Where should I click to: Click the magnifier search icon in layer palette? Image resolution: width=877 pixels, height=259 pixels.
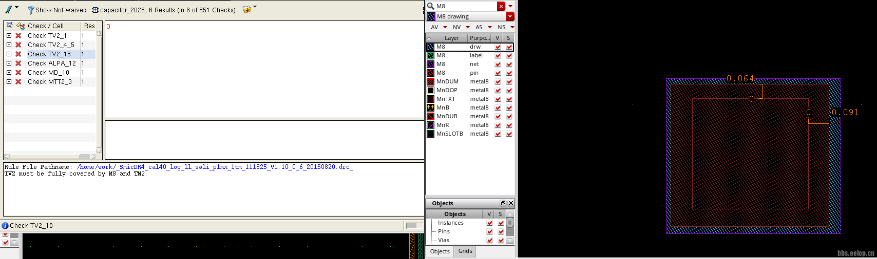click(431, 6)
